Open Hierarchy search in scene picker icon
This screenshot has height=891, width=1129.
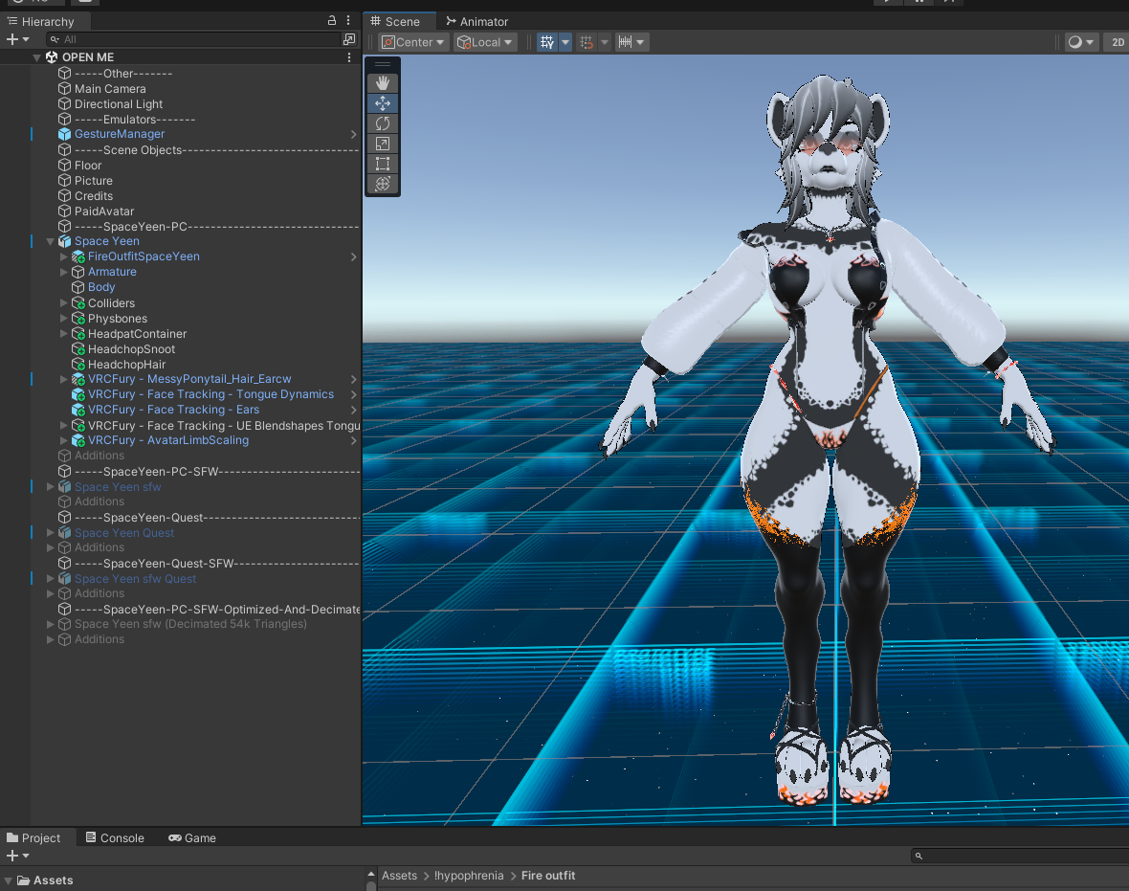[x=349, y=39]
